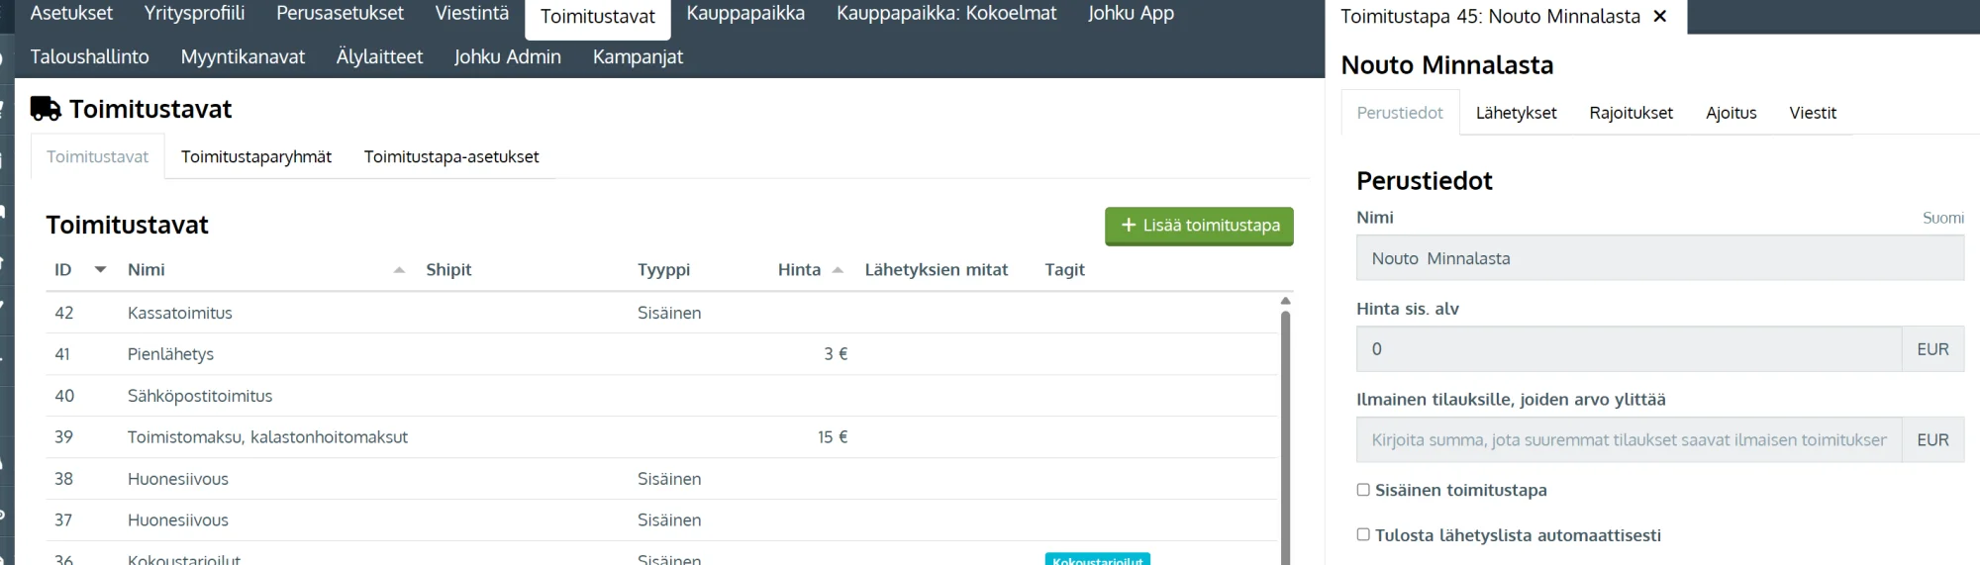Open Perusasetukset in the top navigation
The image size is (1980, 565).
(x=340, y=14)
